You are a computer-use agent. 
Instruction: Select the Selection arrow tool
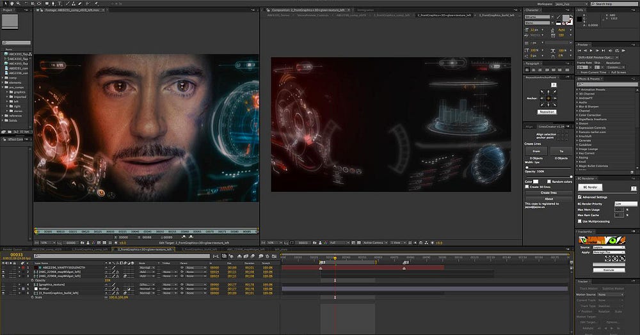(x=6, y=3)
